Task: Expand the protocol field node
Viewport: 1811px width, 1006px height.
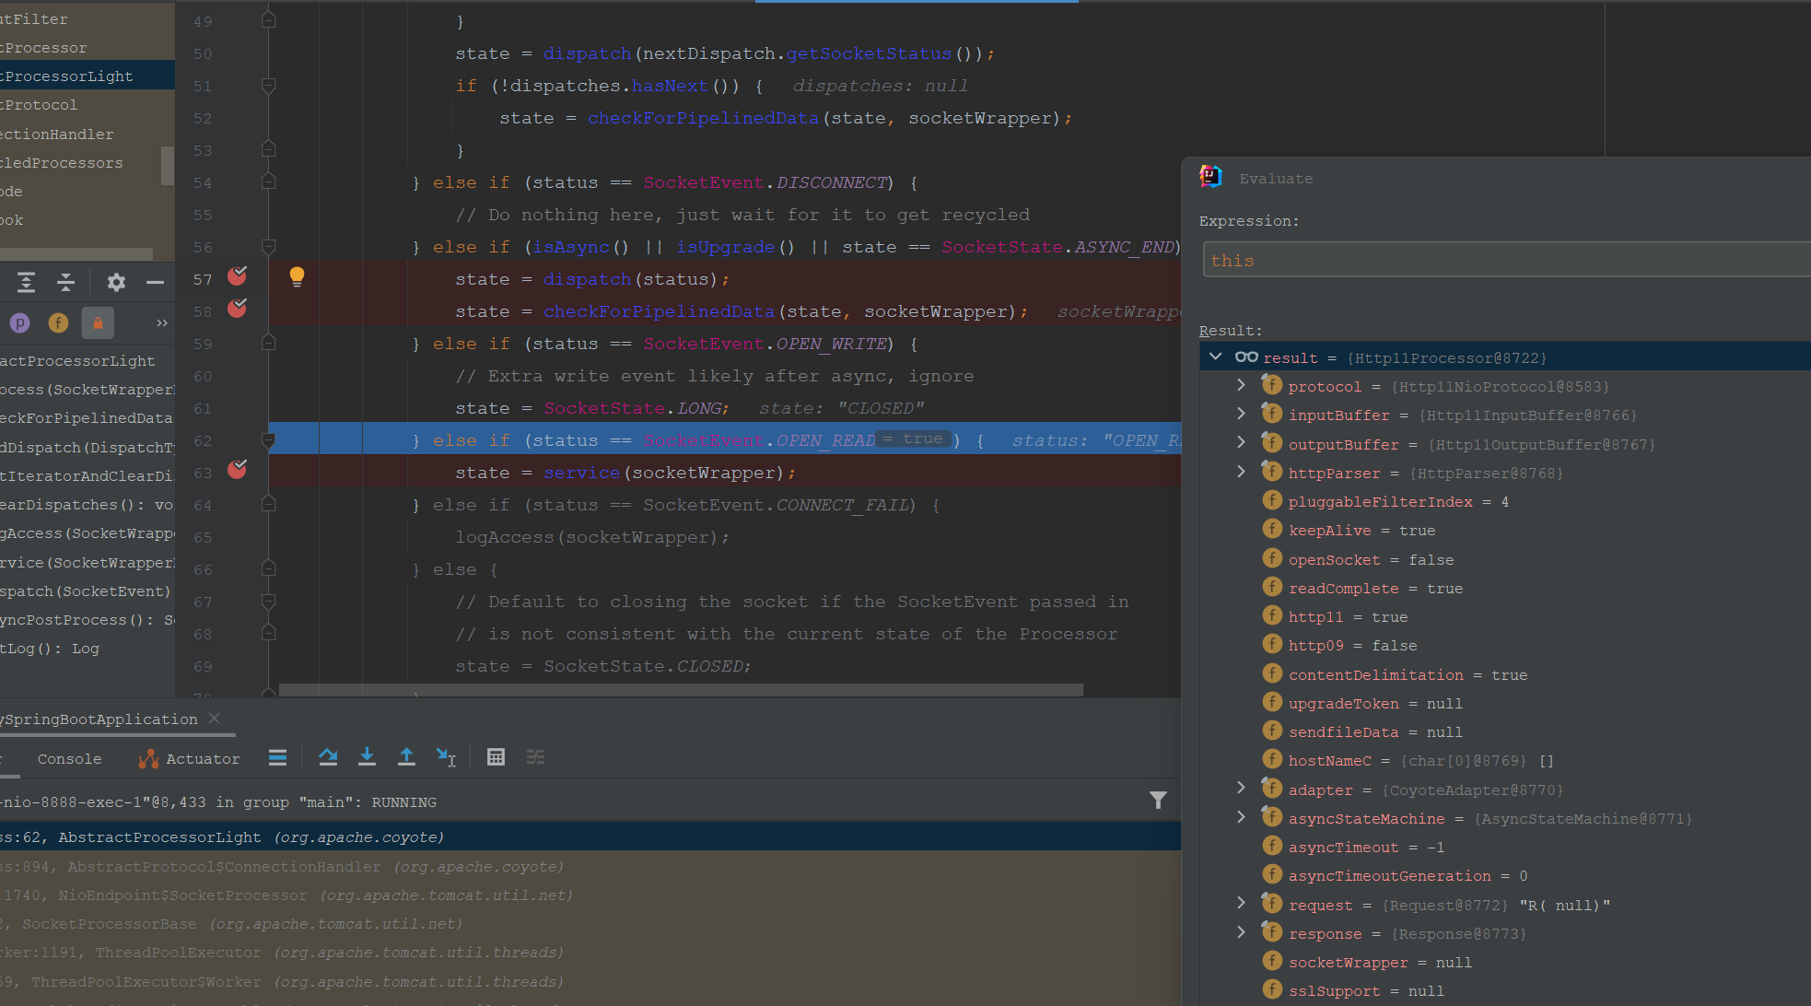Action: coord(1241,386)
